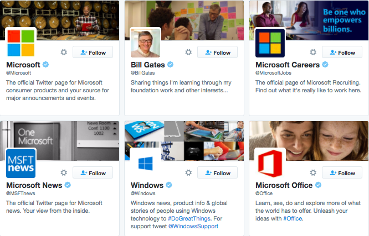Click the gear icon for Microsoft Office
Image resolution: width=369 pixels, height=236 pixels.
click(x=313, y=173)
